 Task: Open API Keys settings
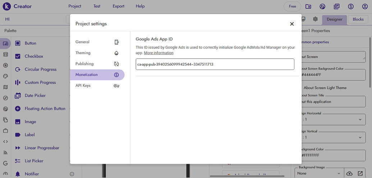pyautogui.click(x=97, y=85)
